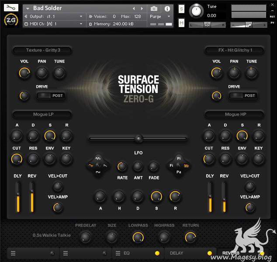Select square LFO waveform icon
The width and height of the screenshot is (277, 262).
pos(98,172)
